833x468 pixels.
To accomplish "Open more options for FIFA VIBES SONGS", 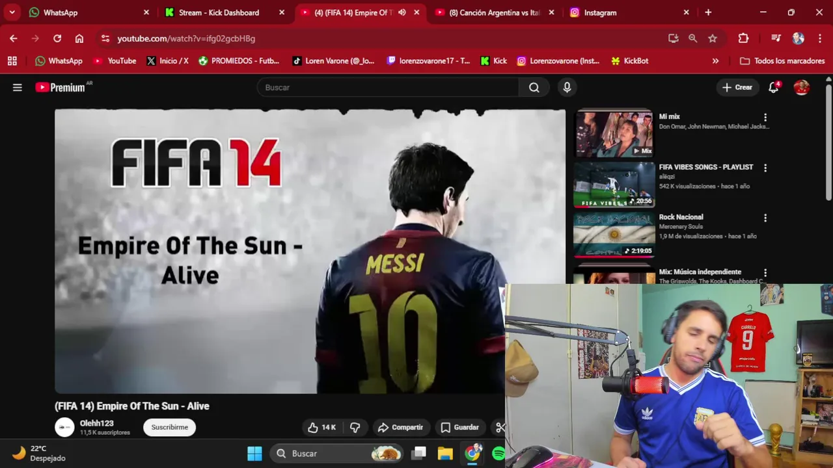I will click(x=765, y=168).
